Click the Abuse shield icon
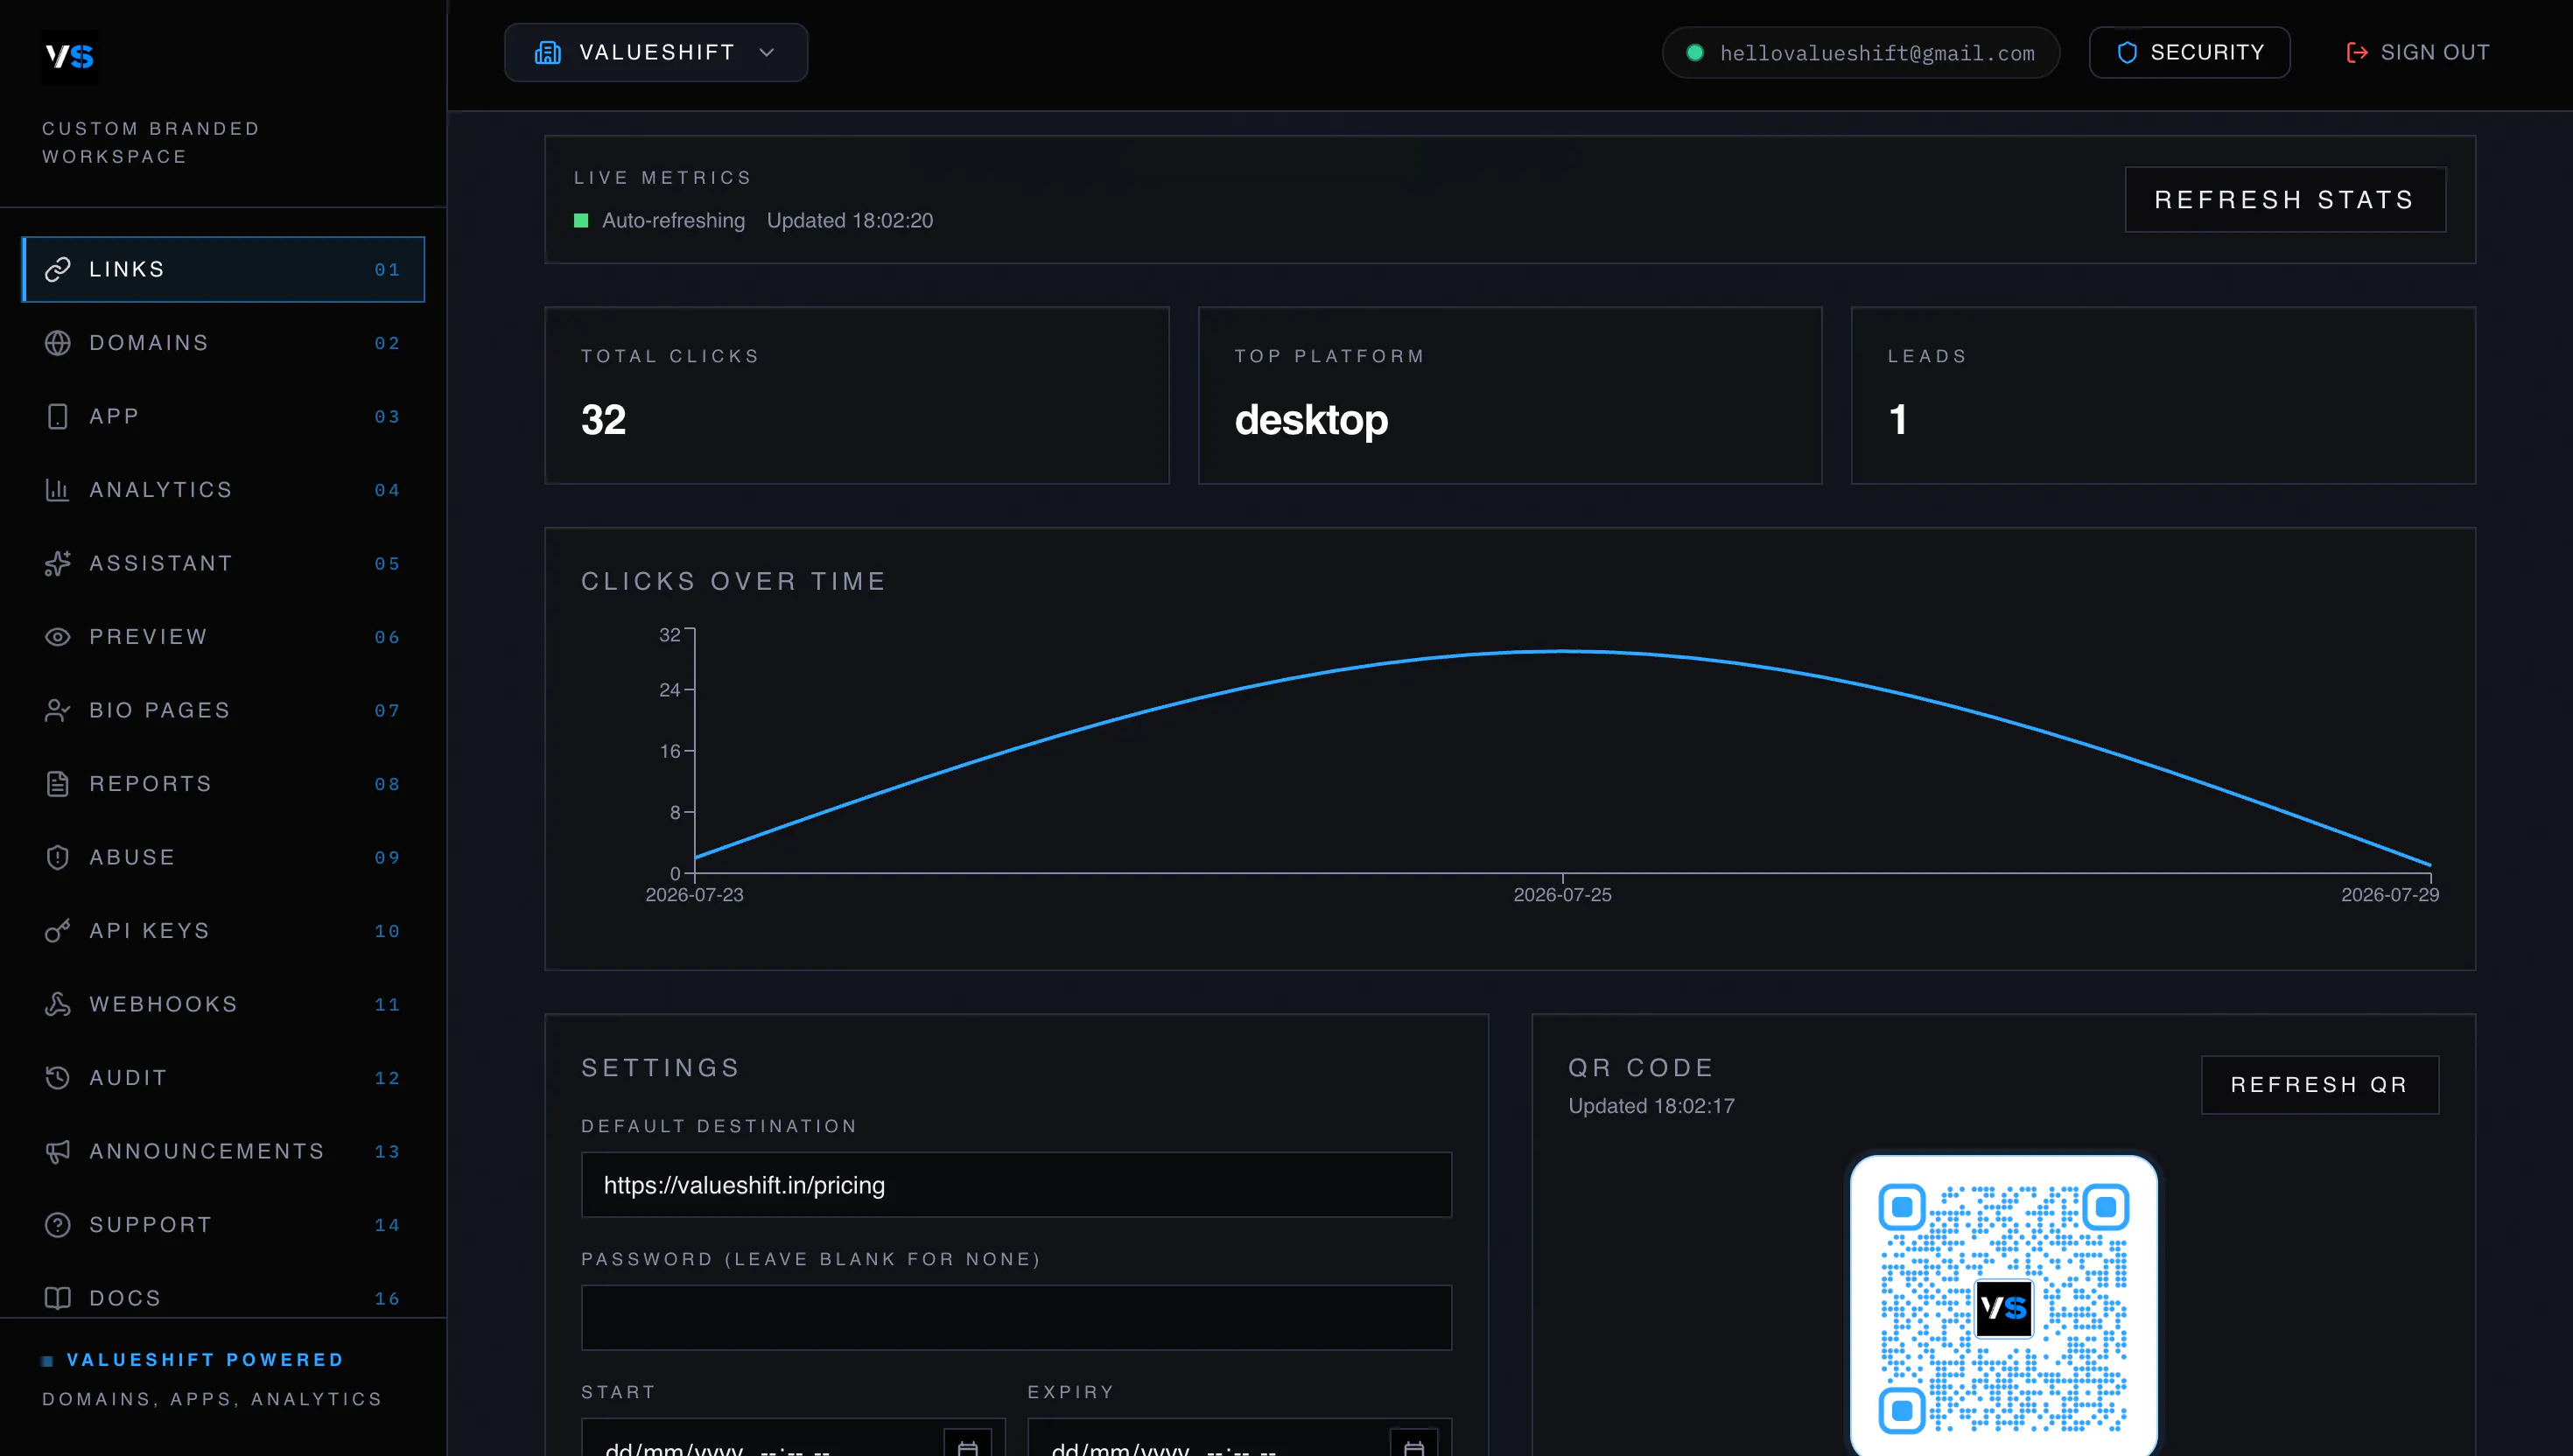The height and width of the screenshot is (1456, 2573). tap(58, 857)
